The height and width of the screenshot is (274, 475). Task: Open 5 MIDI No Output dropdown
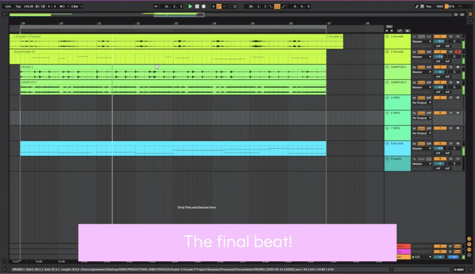click(x=422, y=103)
